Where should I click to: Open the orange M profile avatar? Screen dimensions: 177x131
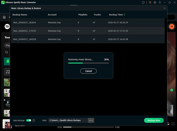172,26
